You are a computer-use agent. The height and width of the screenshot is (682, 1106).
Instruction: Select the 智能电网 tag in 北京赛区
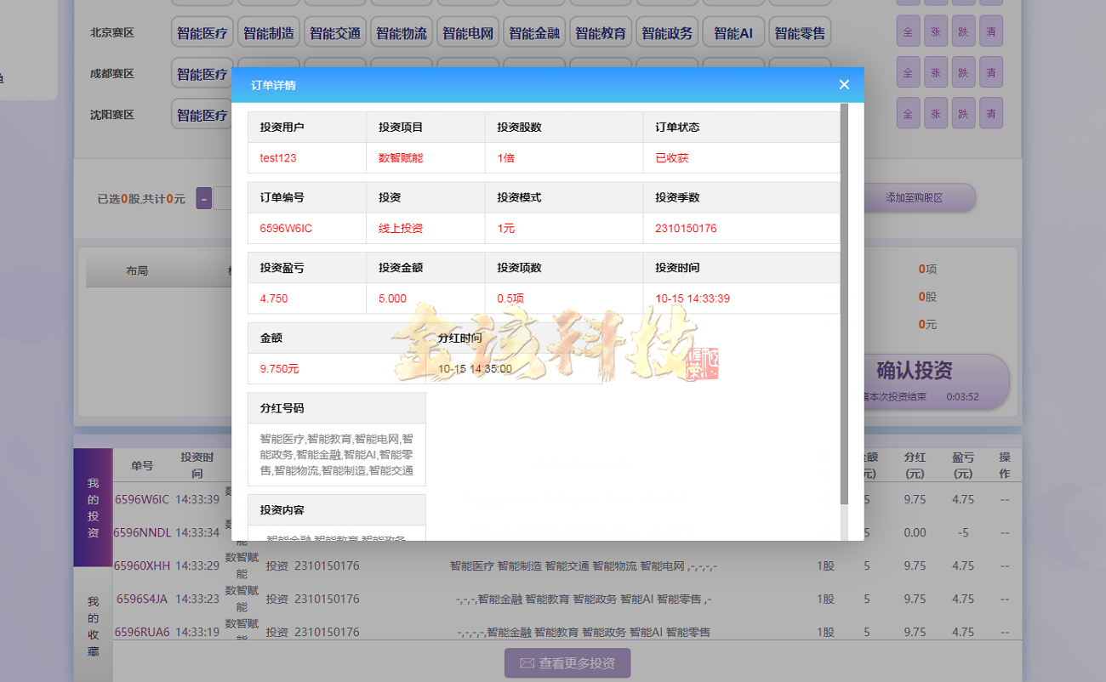pos(468,31)
